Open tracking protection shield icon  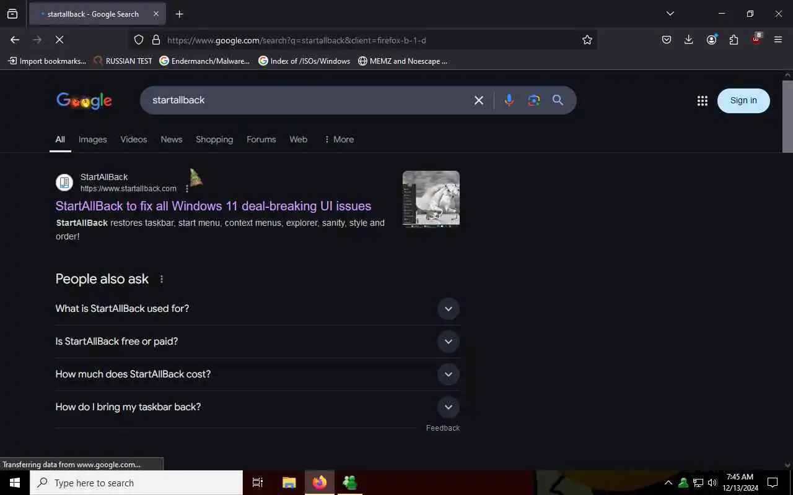click(x=139, y=40)
